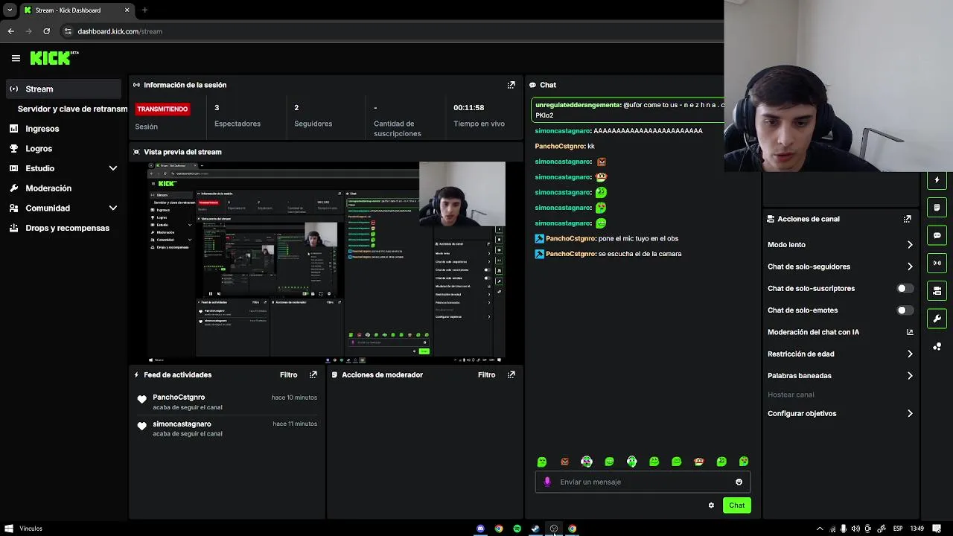Viewport: 953px width, 536px height.
Task: Open external link icon for Moderación del chat con IA
Action: [910, 332]
